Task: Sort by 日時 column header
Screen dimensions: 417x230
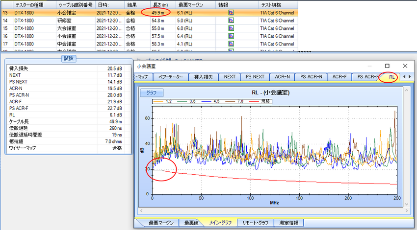Action: tap(110, 5)
